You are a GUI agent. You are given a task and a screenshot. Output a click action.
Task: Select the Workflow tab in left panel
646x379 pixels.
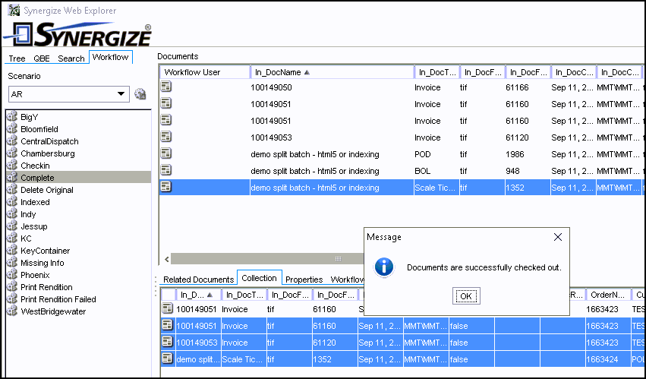coord(110,57)
